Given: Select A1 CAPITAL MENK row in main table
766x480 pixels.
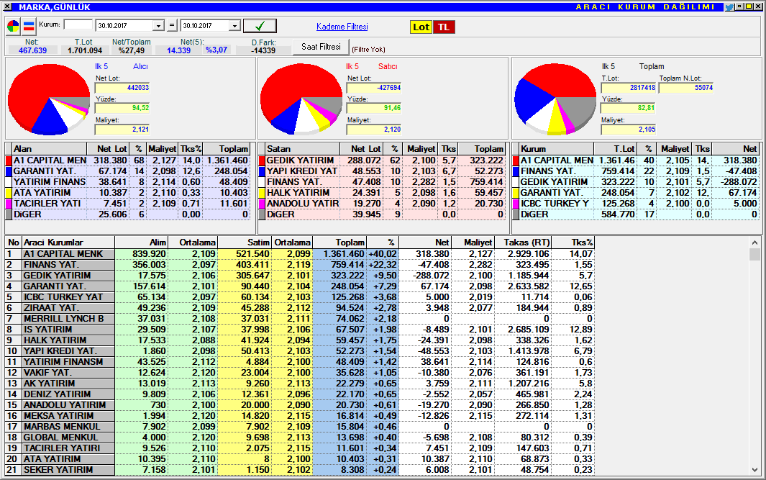Looking at the screenshot, I should [299, 254].
